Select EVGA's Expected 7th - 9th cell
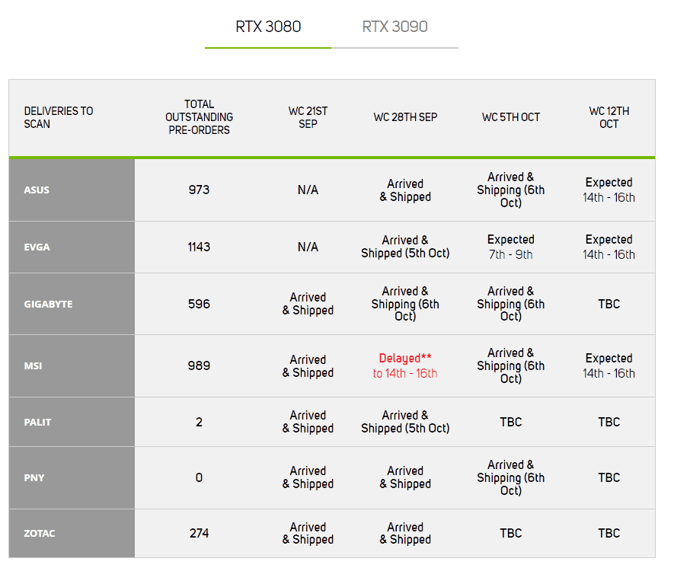674x568 pixels. (x=511, y=247)
